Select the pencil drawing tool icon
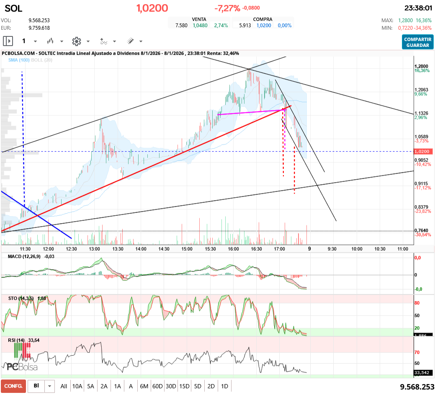440x395 pixels. 130,41
